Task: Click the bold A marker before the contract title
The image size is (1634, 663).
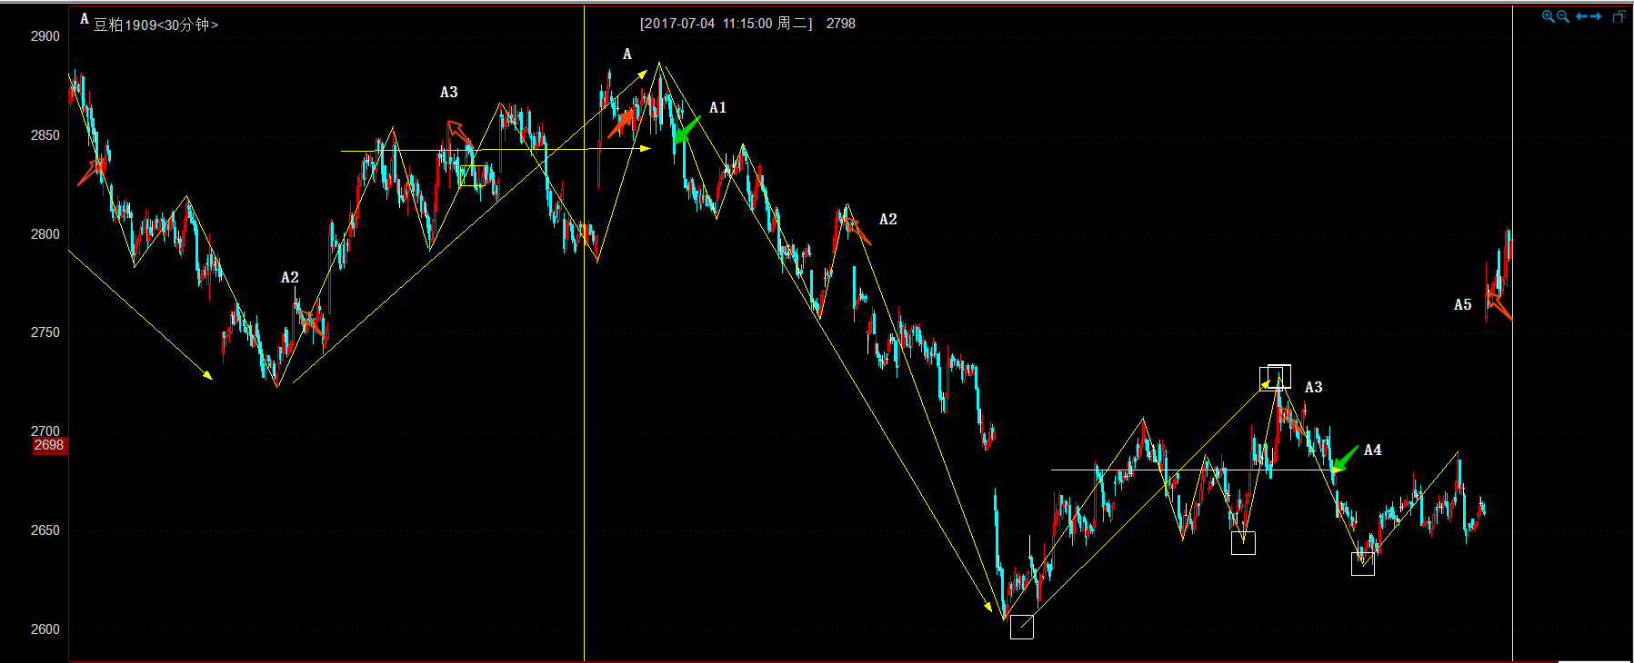Action: (84, 18)
